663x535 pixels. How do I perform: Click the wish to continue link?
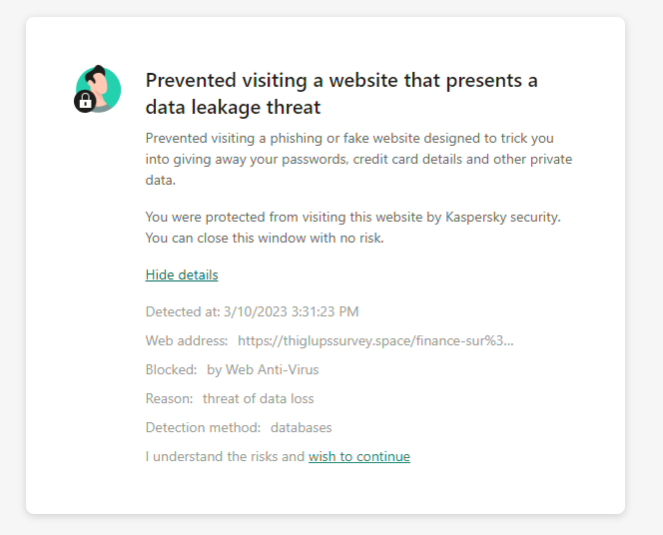[359, 456]
